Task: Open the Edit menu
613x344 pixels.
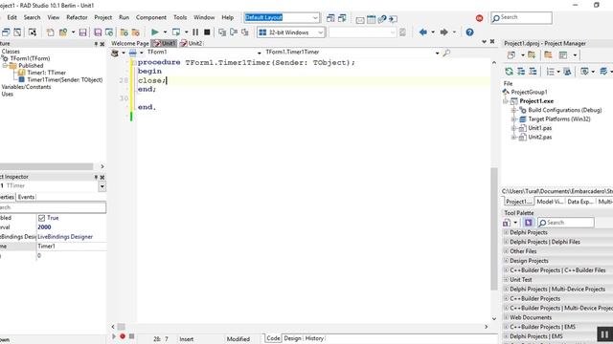Action: [x=12, y=17]
